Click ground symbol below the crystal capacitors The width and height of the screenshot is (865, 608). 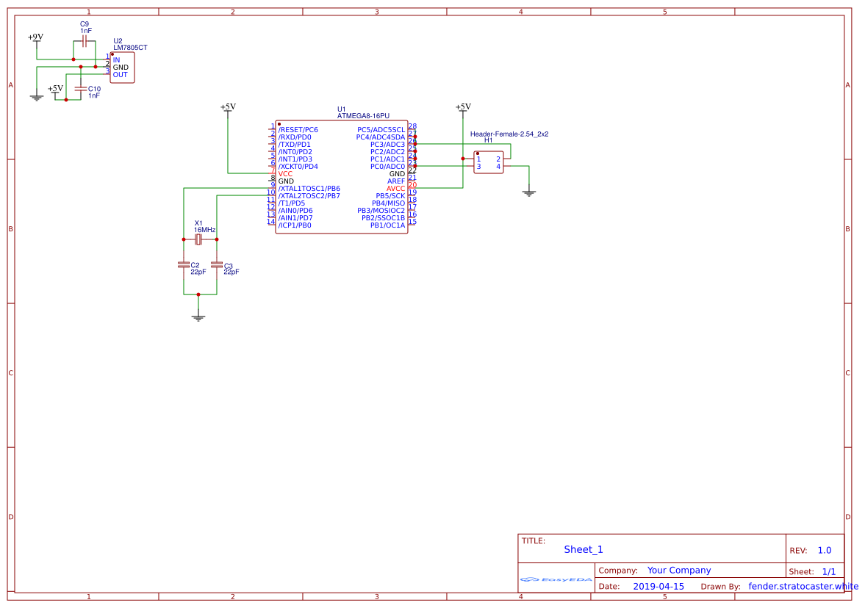pyautogui.click(x=198, y=317)
